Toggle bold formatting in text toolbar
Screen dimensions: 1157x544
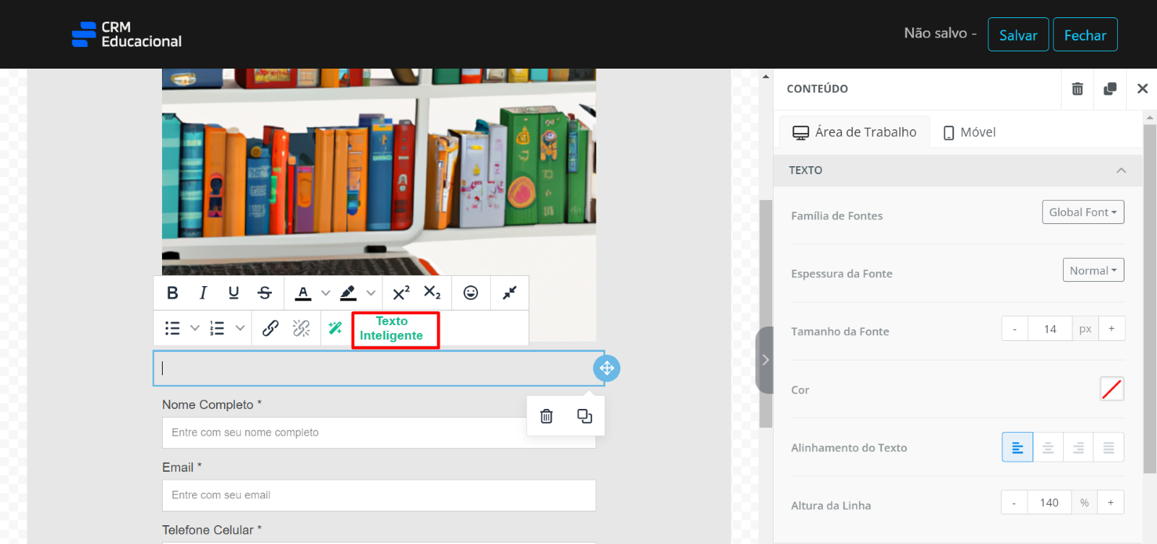tap(172, 293)
